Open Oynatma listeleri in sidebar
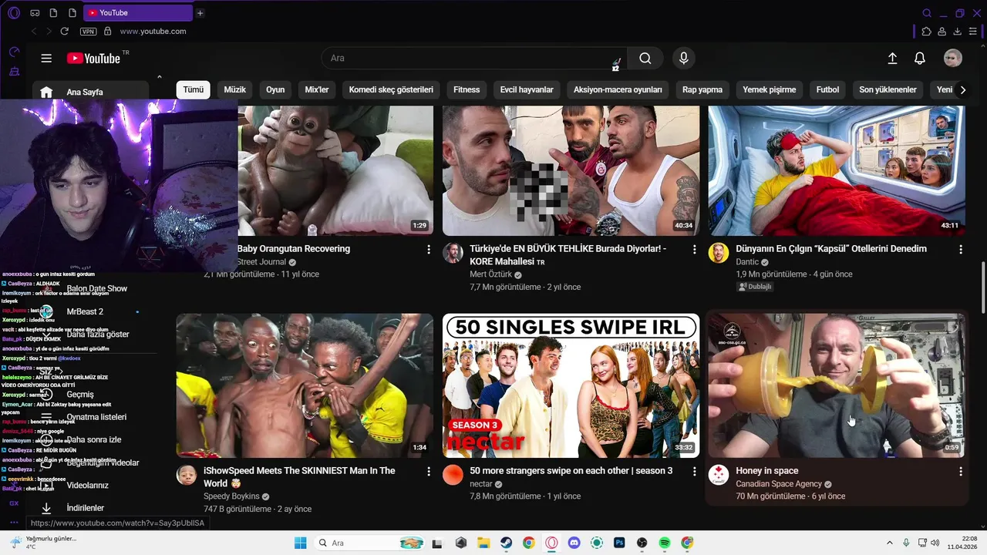The width and height of the screenshot is (987, 555). 96,417
